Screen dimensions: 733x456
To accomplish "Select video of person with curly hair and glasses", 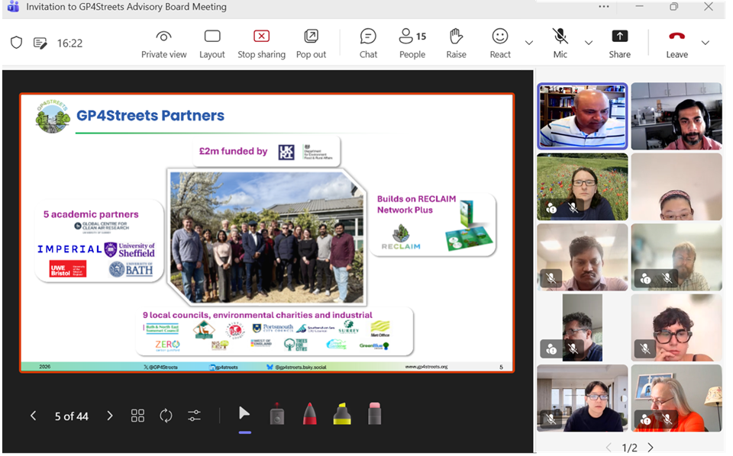I will [x=676, y=328].
